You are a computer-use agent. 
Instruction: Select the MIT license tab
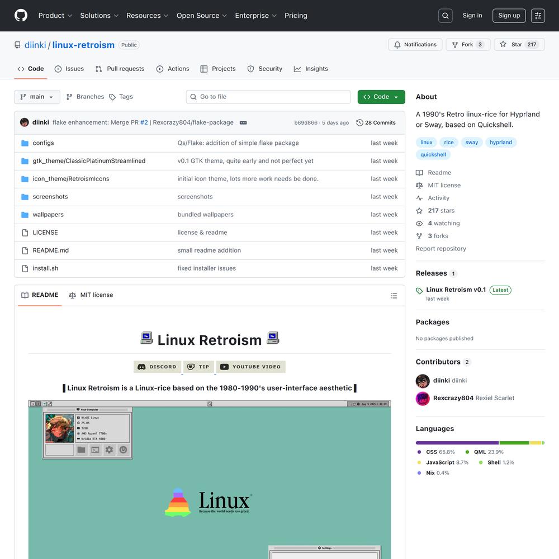(91, 295)
